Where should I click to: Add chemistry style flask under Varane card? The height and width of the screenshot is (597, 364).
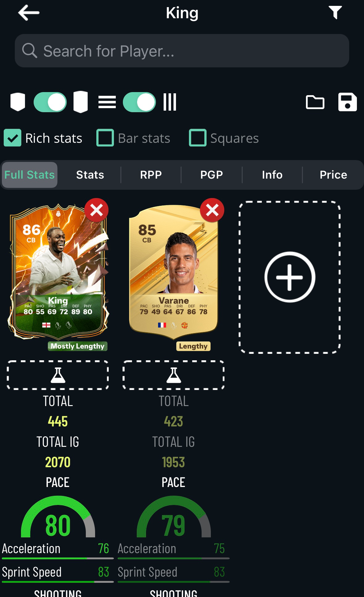click(x=174, y=375)
